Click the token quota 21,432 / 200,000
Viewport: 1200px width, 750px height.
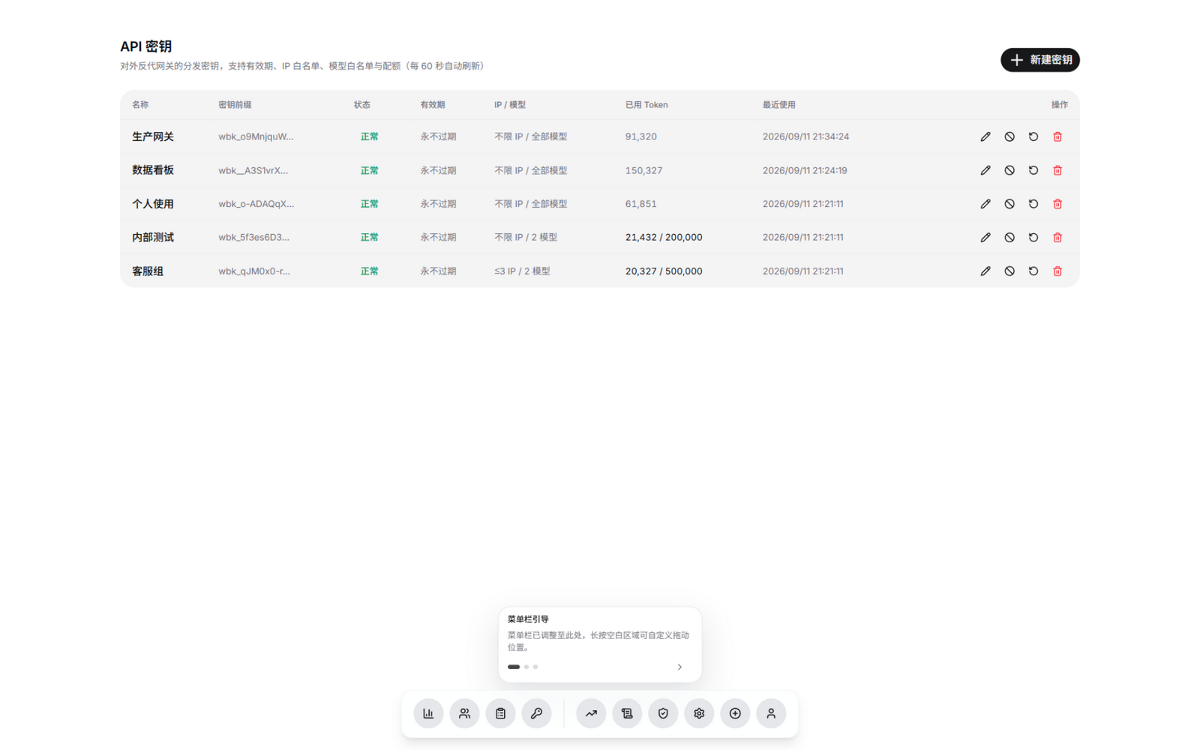tap(664, 237)
